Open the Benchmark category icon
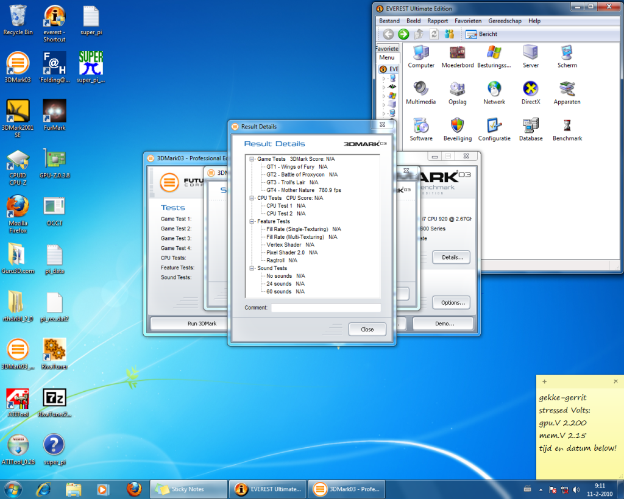 click(x=567, y=130)
